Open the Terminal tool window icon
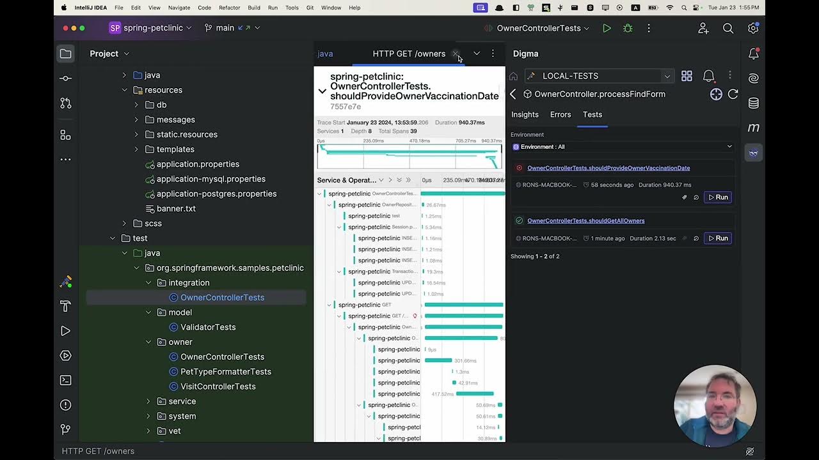Screen dimensions: 819x460 pos(65,380)
